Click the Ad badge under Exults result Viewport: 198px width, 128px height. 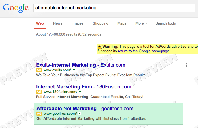tap(39, 70)
